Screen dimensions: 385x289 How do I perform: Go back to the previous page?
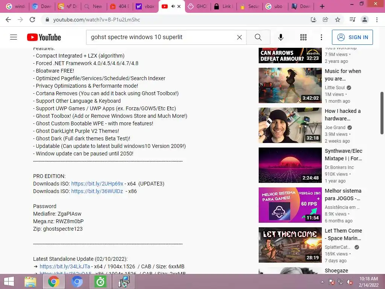click(x=8, y=20)
